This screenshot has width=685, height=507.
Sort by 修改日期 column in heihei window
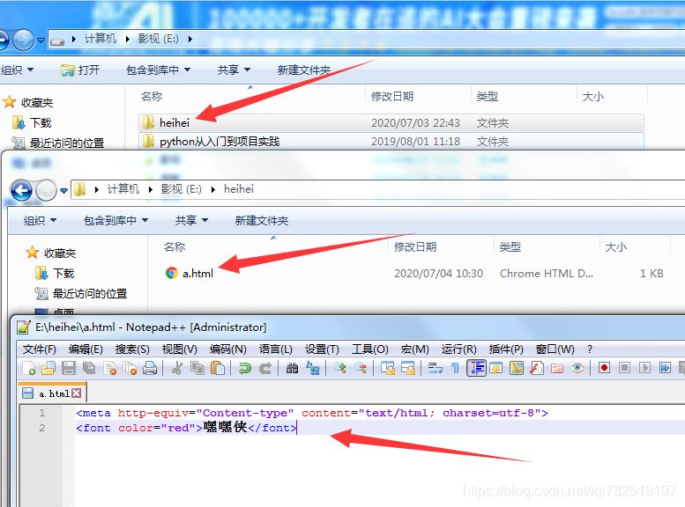coord(415,247)
